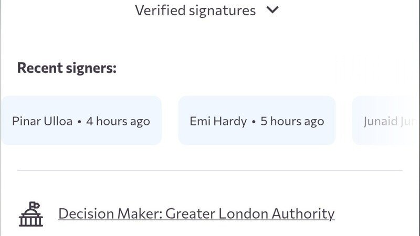
Task: Click the Verified signatures label text
Action: click(x=195, y=10)
